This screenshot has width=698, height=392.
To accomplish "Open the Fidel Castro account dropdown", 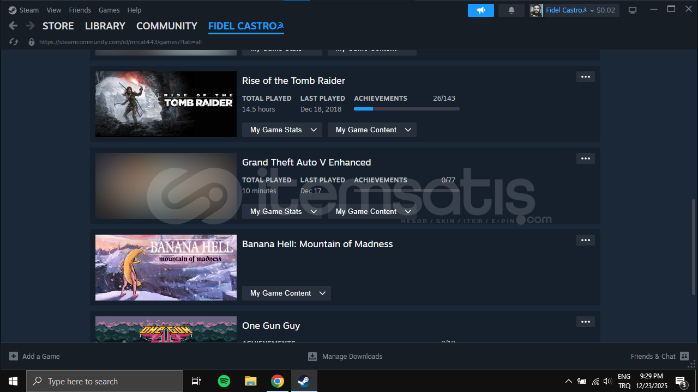I will click(570, 10).
